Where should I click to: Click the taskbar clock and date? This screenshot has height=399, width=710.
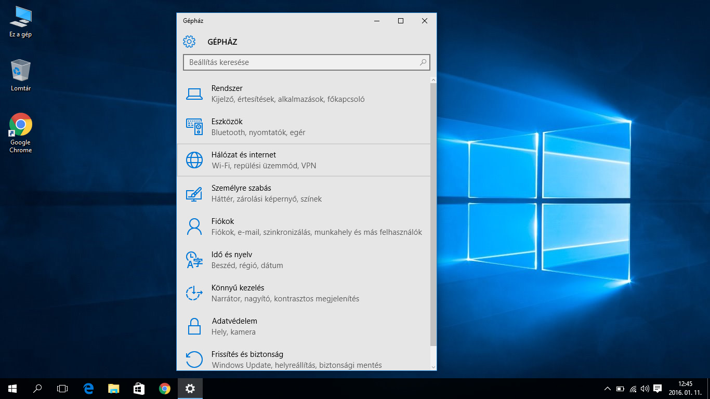click(685, 388)
